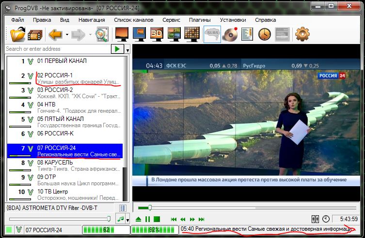Click the playback seek slider

(150, 208)
